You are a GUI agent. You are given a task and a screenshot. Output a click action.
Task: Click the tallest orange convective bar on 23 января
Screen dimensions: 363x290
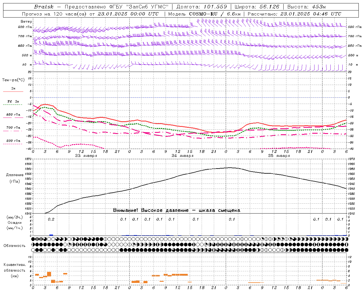(49, 274)
